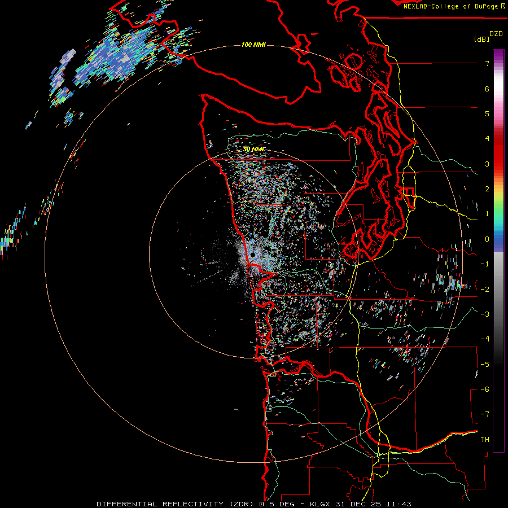Click the -2 value on color scale
Screen dimensions: 508x508
485,289
